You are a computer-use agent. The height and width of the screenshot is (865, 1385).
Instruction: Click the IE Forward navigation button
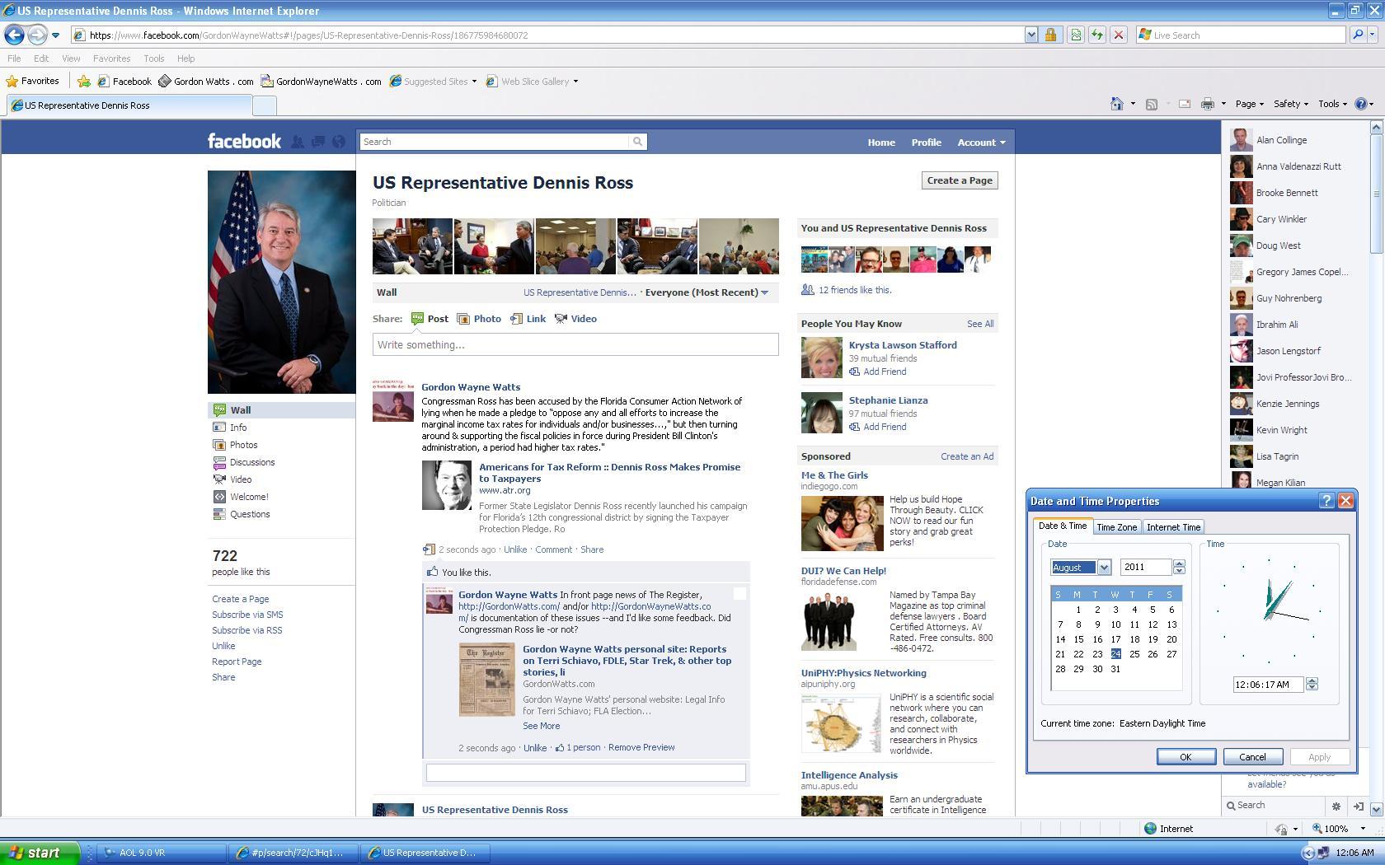click(x=36, y=35)
